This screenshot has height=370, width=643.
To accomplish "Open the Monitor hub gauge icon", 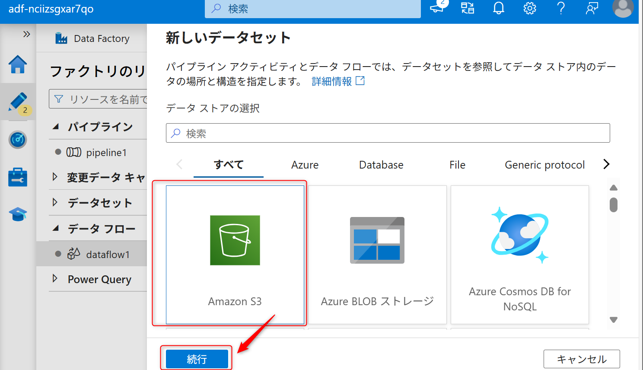I will pos(18,140).
